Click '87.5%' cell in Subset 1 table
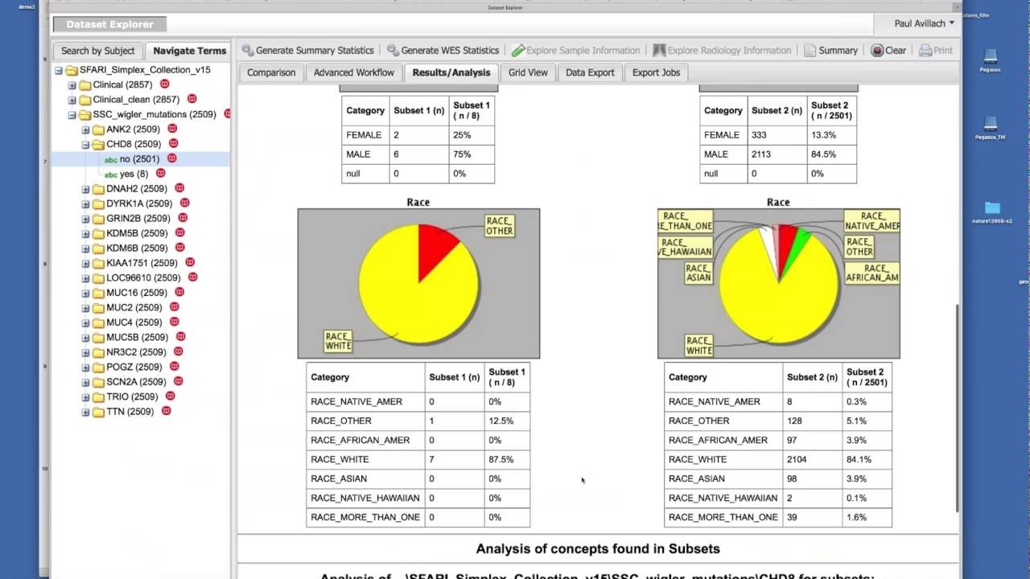This screenshot has height=579, width=1030. coord(507,459)
